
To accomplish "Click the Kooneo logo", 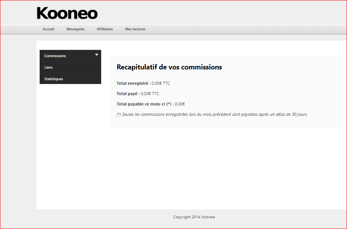I will click(67, 13).
